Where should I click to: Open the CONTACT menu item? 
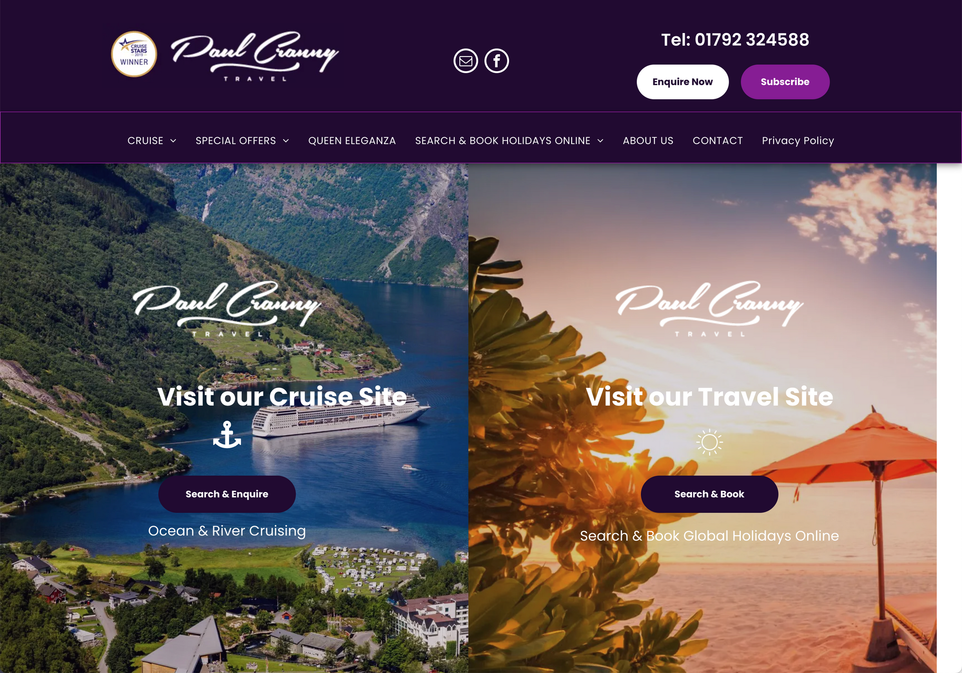click(x=717, y=141)
